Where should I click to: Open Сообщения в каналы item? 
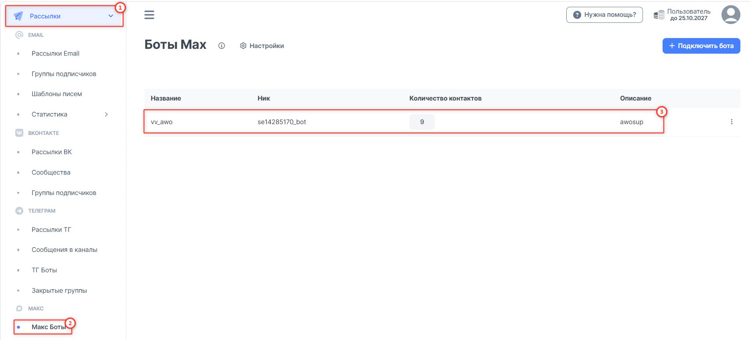click(65, 249)
